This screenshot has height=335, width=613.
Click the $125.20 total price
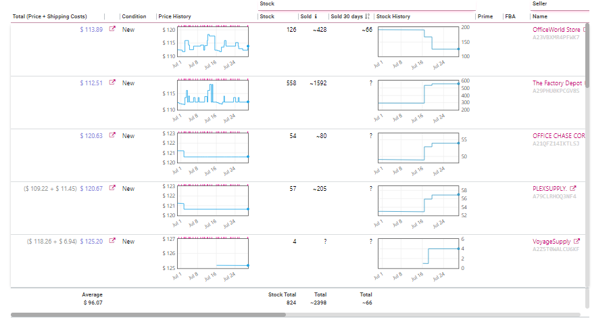pos(91,242)
